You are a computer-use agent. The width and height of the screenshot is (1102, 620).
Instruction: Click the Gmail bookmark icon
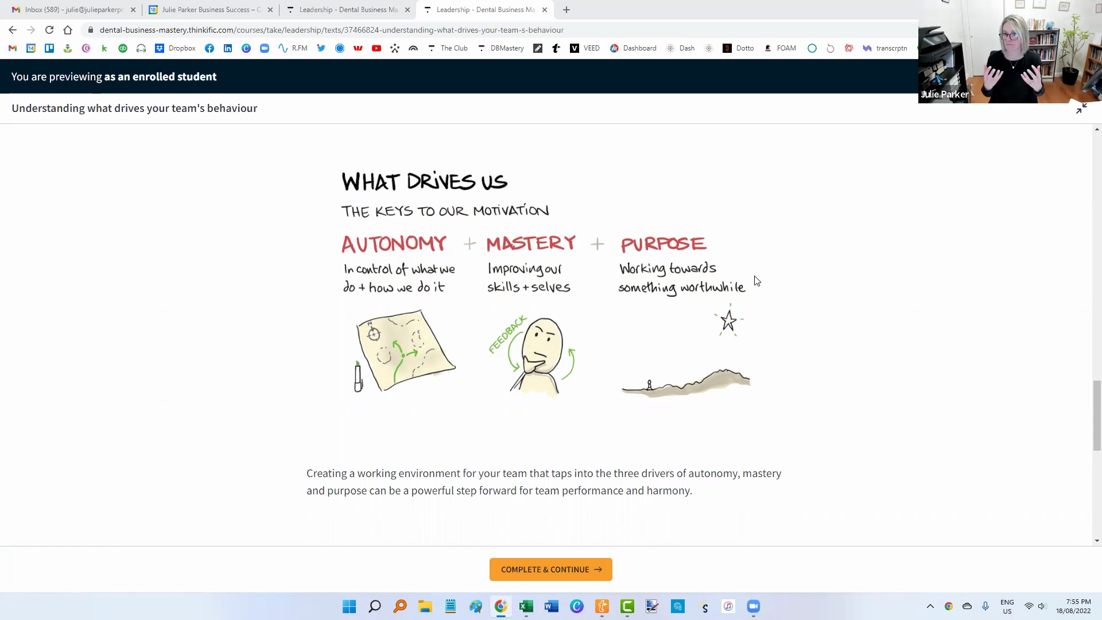click(x=13, y=48)
